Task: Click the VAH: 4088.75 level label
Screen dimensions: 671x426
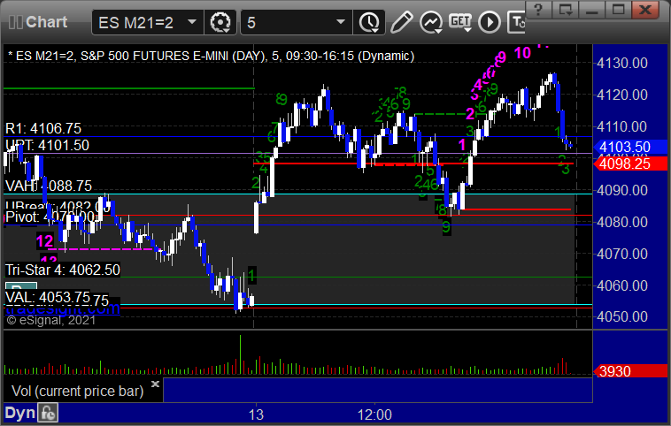Action: 49,186
